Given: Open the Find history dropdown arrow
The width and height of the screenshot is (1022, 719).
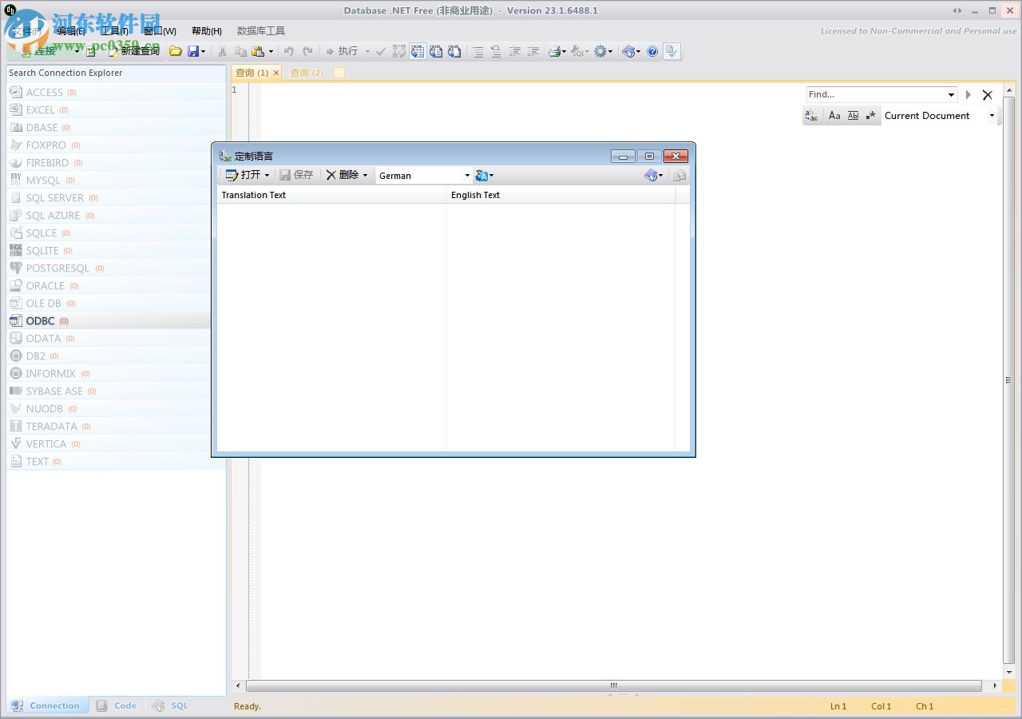Looking at the screenshot, I should pyautogui.click(x=951, y=94).
